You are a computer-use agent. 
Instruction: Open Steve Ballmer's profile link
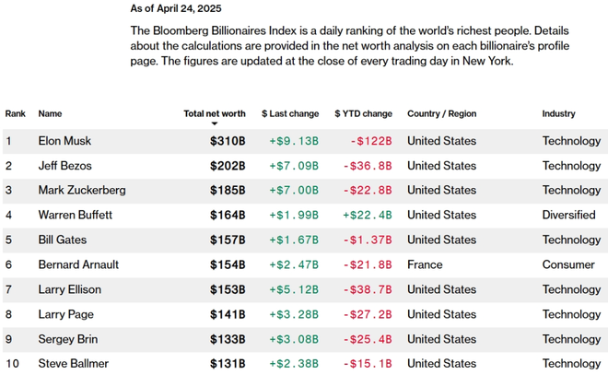73,363
